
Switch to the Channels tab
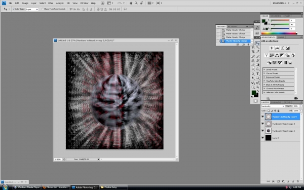point(276,102)
